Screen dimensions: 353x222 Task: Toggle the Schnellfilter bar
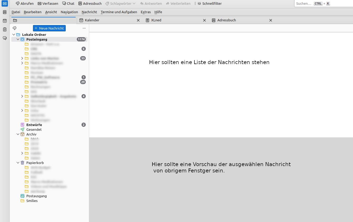209,3
